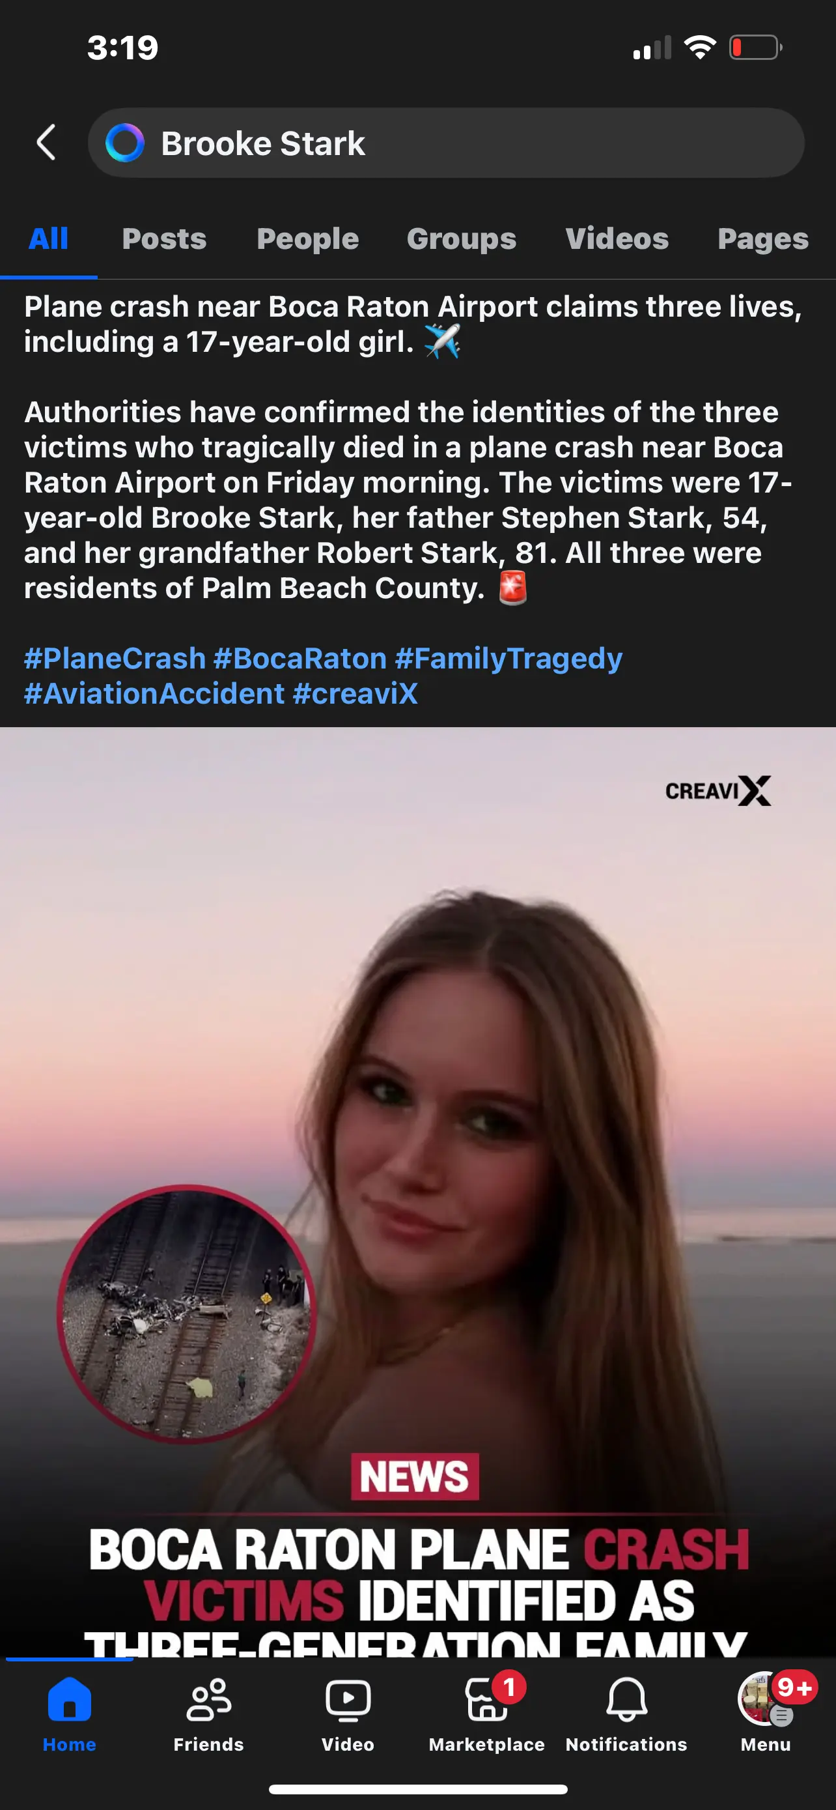Open the Friends icon
This screenshot has height=1810, width=836.
pyautogui.click(x=208, y=1699)
